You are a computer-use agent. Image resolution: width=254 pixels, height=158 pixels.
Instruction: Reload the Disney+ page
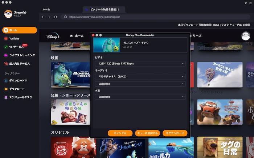tap(56, 17)
